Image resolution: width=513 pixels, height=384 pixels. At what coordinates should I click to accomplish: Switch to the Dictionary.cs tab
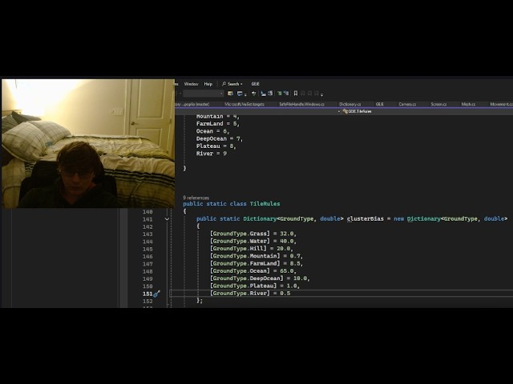pyautogui.click(x=349, y=104)
